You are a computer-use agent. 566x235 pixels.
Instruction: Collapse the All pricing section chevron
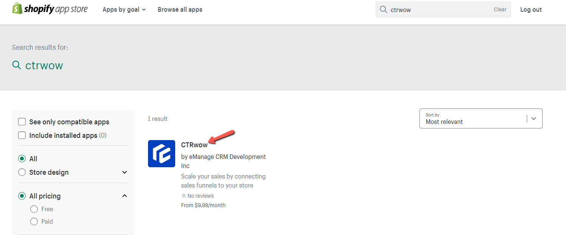125,196
